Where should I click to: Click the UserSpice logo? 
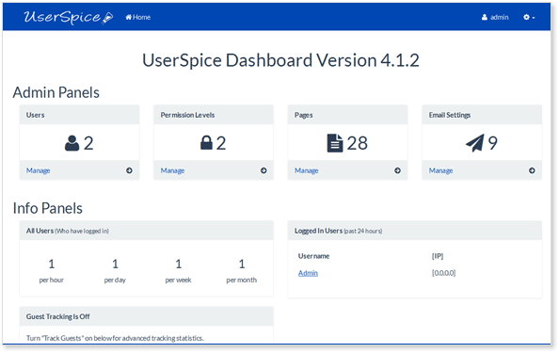point(69,17)
